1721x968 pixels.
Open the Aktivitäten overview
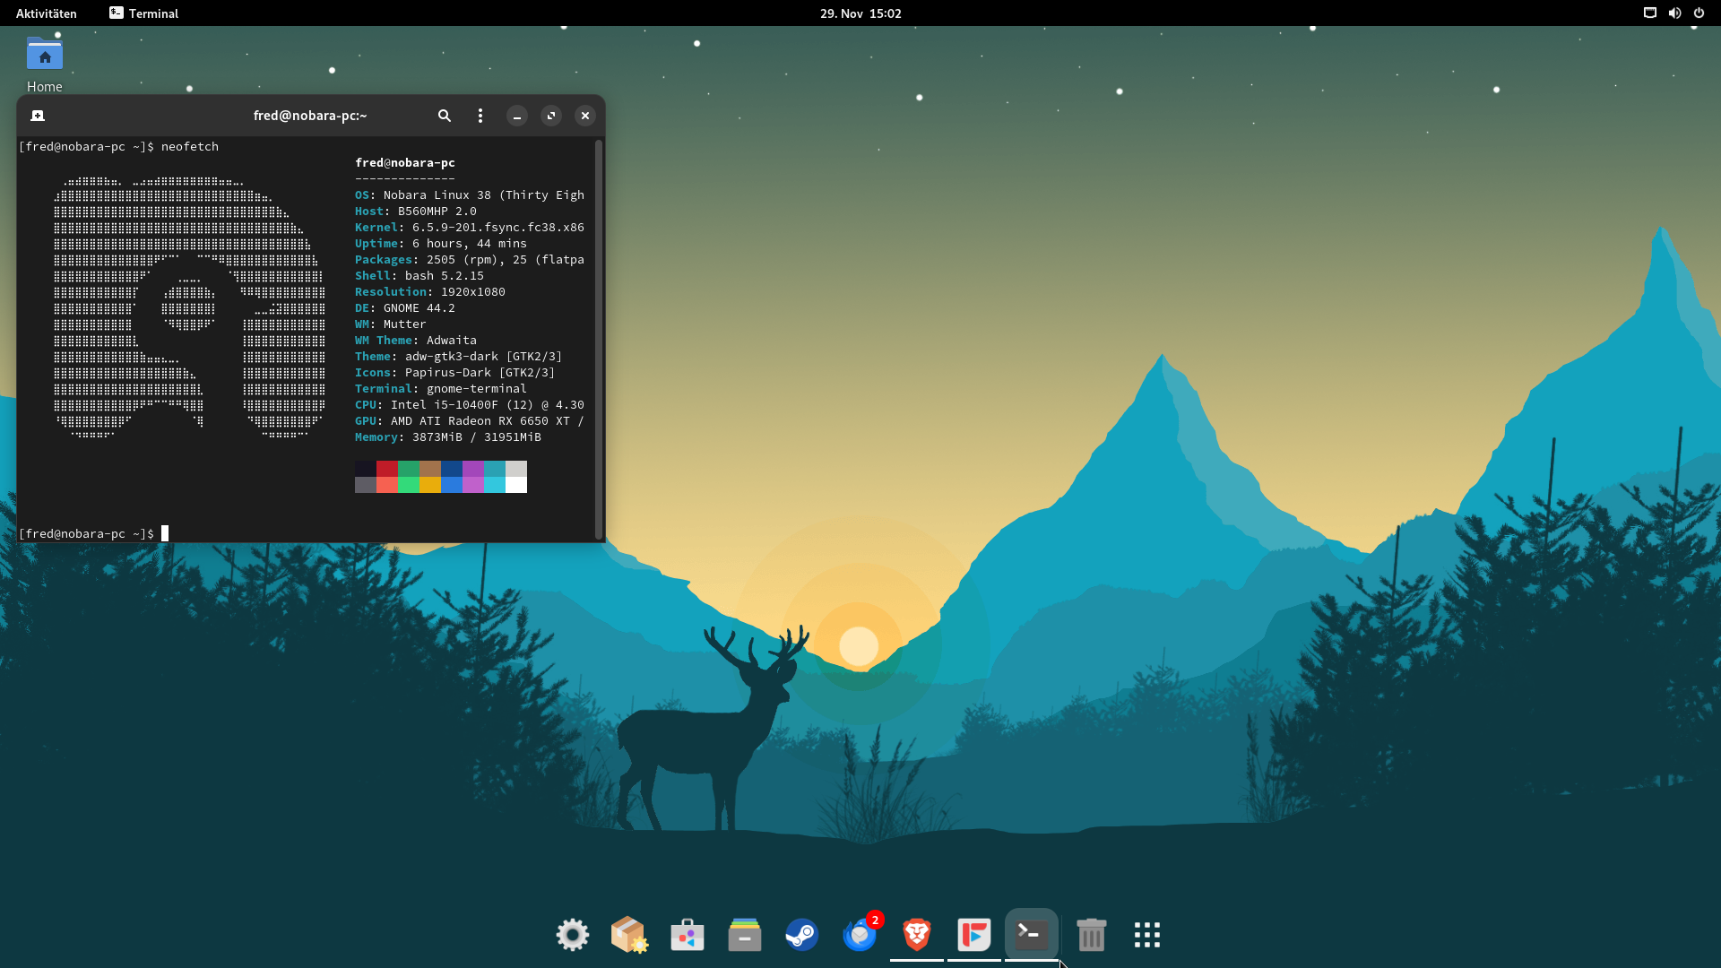coord(47,13)
